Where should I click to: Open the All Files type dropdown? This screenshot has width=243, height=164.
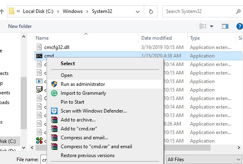pyautogui.click(x=202, y=159)
